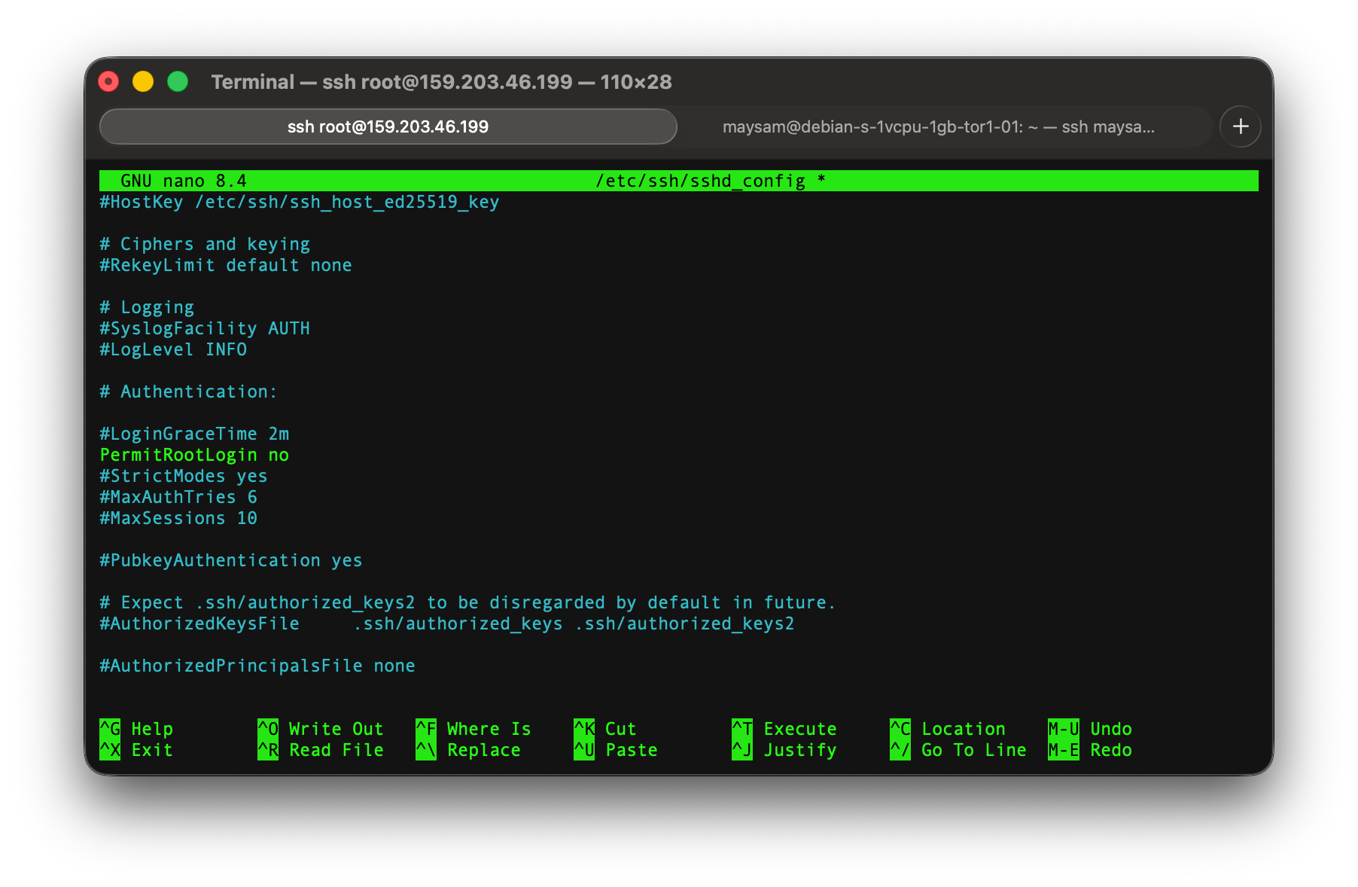Minimize the Terminal window with yellow button
This screenshot has width=1358, height=887.
pyautogui.click(x=143, y=81)
